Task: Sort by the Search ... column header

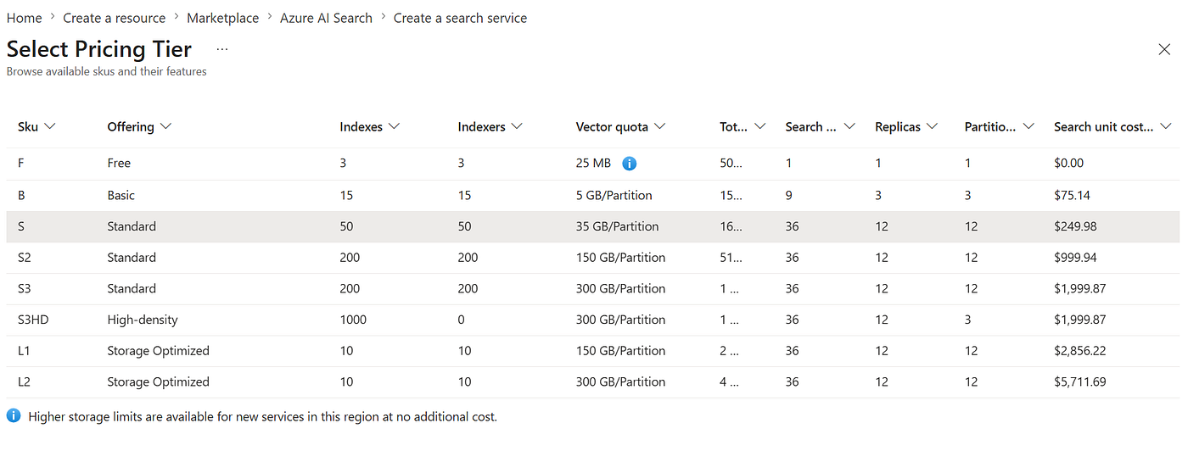Action: point(820,126)
